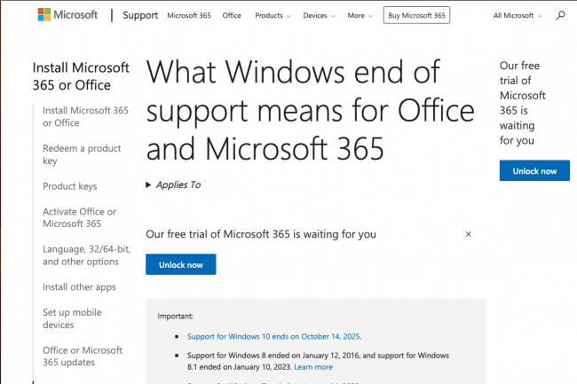This screenshot has width=577, height=384.
Task: Click the Microsoft logo icon
Action: (x=44, y=15)
